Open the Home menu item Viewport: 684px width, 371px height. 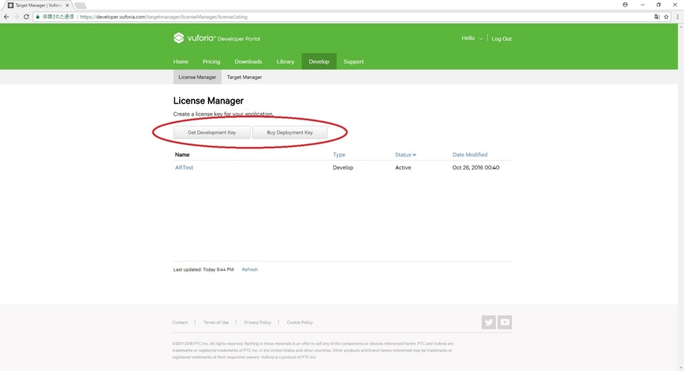tap(180, 61)
